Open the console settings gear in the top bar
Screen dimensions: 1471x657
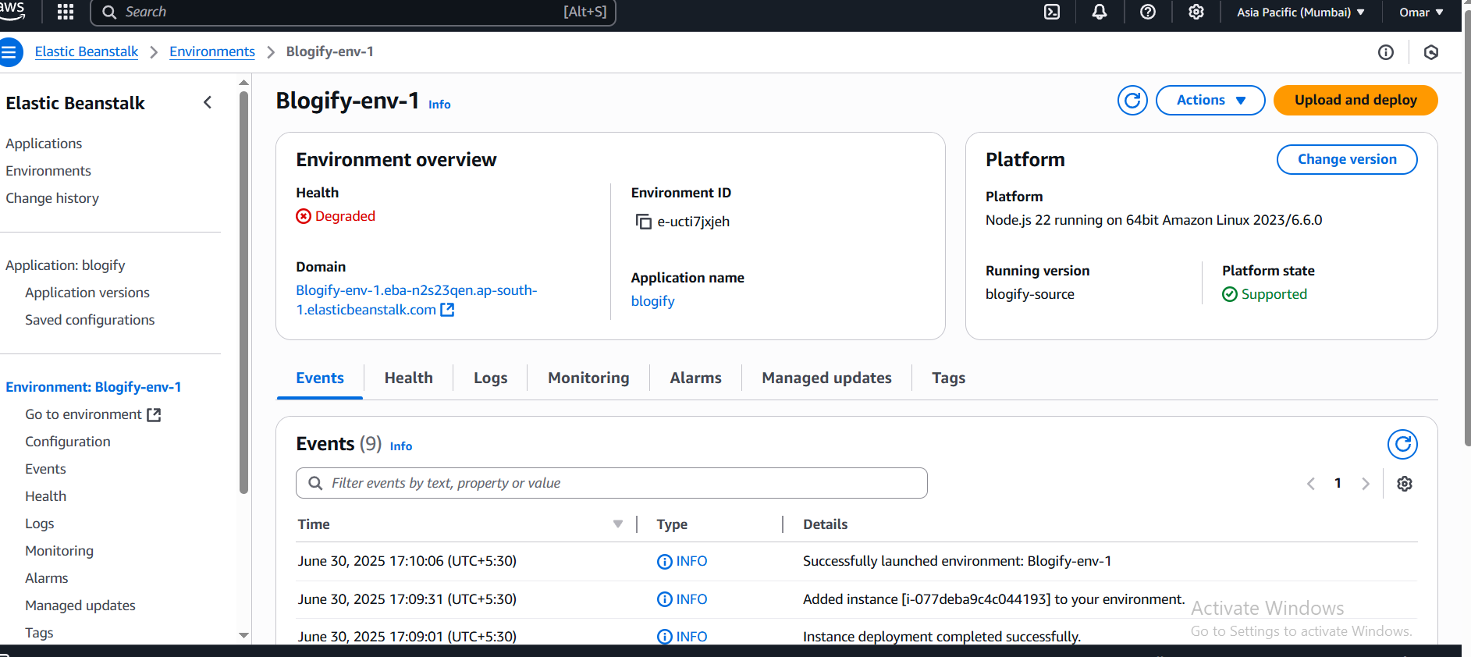(x=1196, y=12)
